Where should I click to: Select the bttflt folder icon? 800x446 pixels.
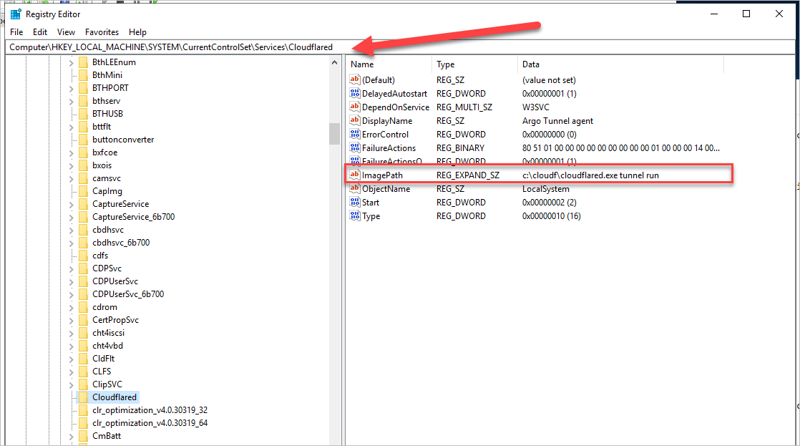point(83,127)
